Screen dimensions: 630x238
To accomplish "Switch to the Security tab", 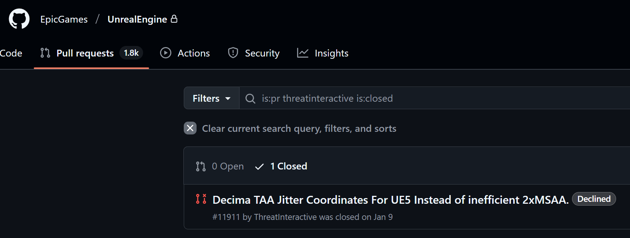I will point(254,53).
